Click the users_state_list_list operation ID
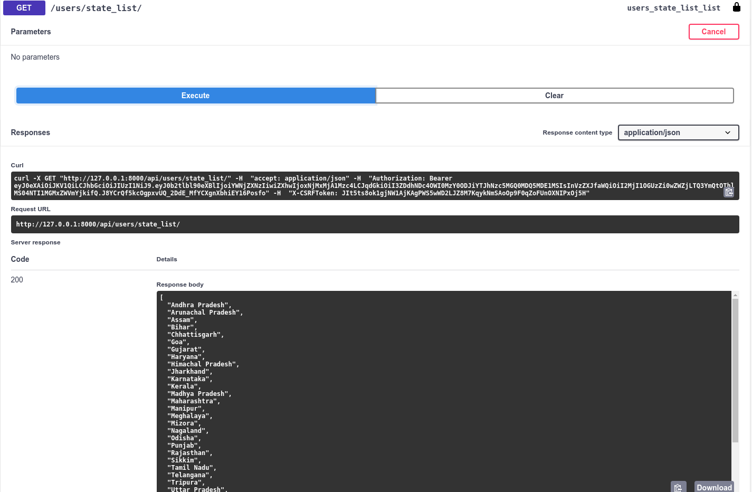 [673, 8]
